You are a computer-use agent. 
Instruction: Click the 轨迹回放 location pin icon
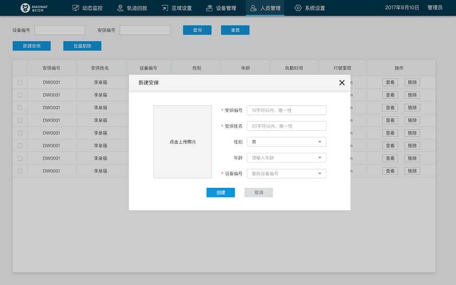pos(120,8)
